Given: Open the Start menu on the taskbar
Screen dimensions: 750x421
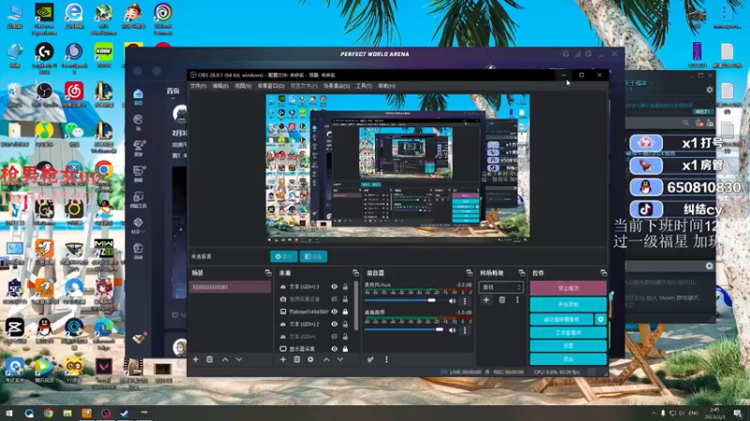Looking at the screenshot, I should click(x=9, y=414).
